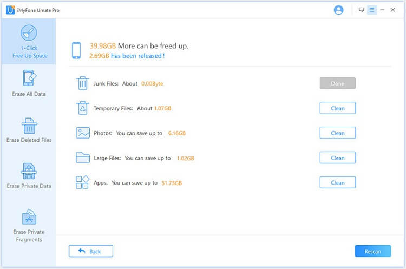Clean the Apps category
The height and width of the screenshot is (269, 406).
[338, 182]
